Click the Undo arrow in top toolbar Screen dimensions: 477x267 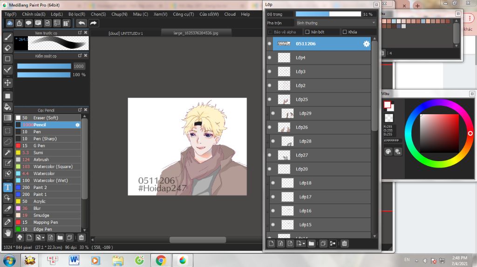pyautogui.click(x=81, y=23)
